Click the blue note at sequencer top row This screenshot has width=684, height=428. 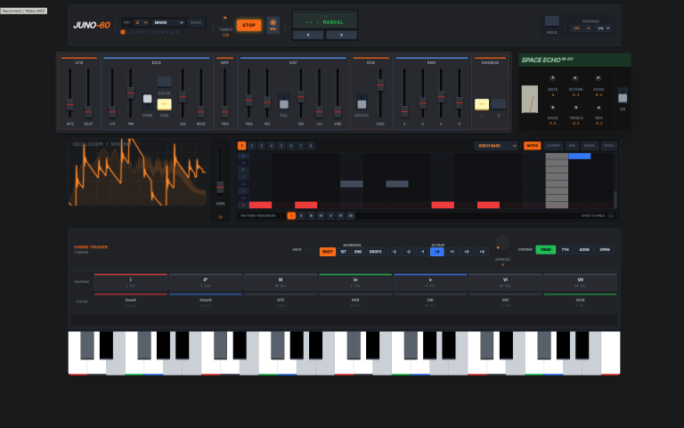coord(579,156)
